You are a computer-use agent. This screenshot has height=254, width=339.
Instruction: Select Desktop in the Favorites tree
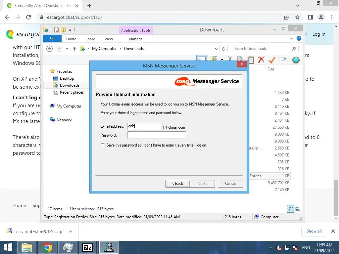pos(67,78)
